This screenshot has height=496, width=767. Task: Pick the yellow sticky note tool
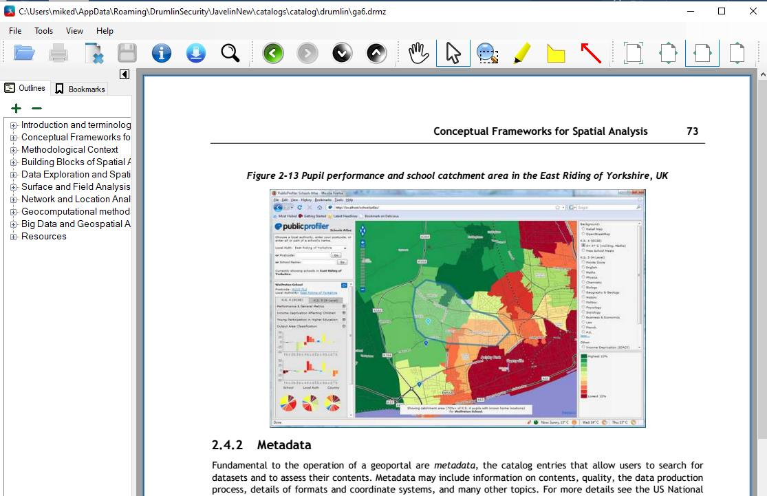click(x=557, y=54)
